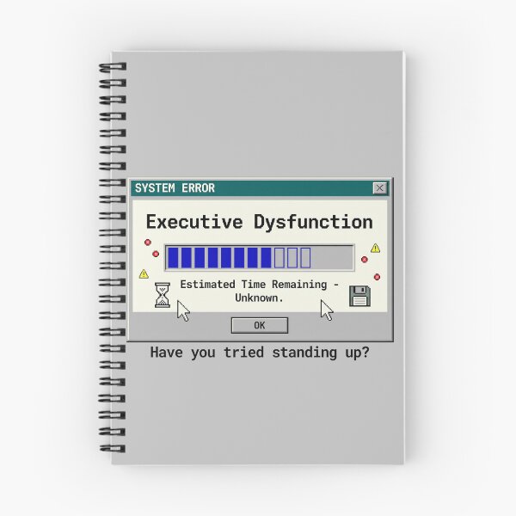
Task: Click the Executive Dysfunction progress bar
Action: click(260, 258)
